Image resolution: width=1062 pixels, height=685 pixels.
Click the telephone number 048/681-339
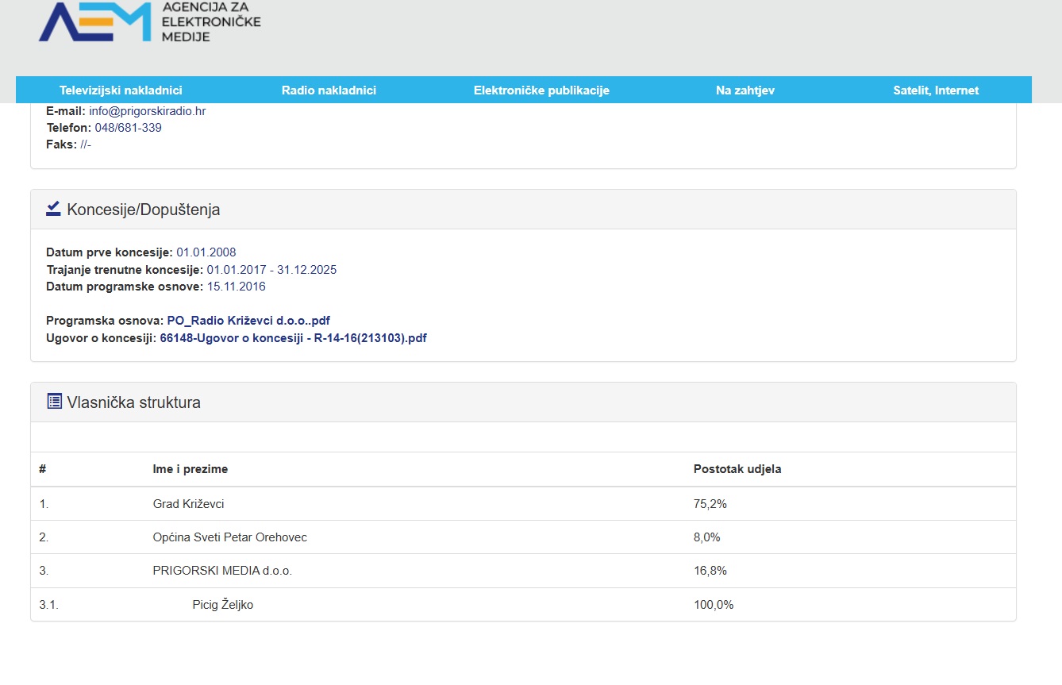coord(128,128)
